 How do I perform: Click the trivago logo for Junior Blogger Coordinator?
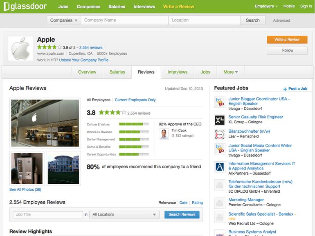point(220,102)
